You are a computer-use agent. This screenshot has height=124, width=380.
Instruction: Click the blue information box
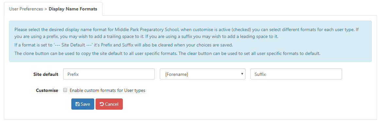[190, 41]
